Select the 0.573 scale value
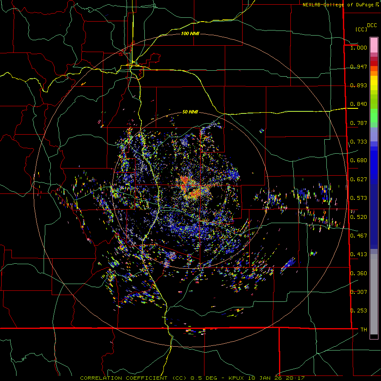Viewport: 381px width, 381px height. point(359,198)
